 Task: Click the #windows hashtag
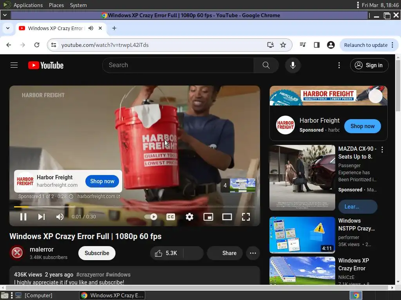click(x=118, y=275)
